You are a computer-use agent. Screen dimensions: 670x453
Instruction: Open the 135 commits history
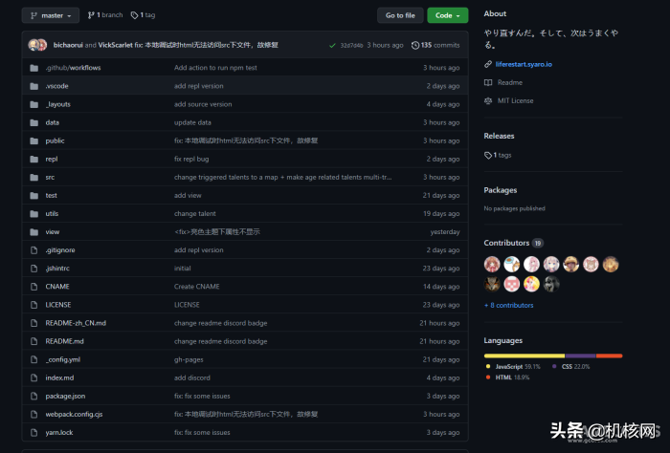click(x=435, y=45)
